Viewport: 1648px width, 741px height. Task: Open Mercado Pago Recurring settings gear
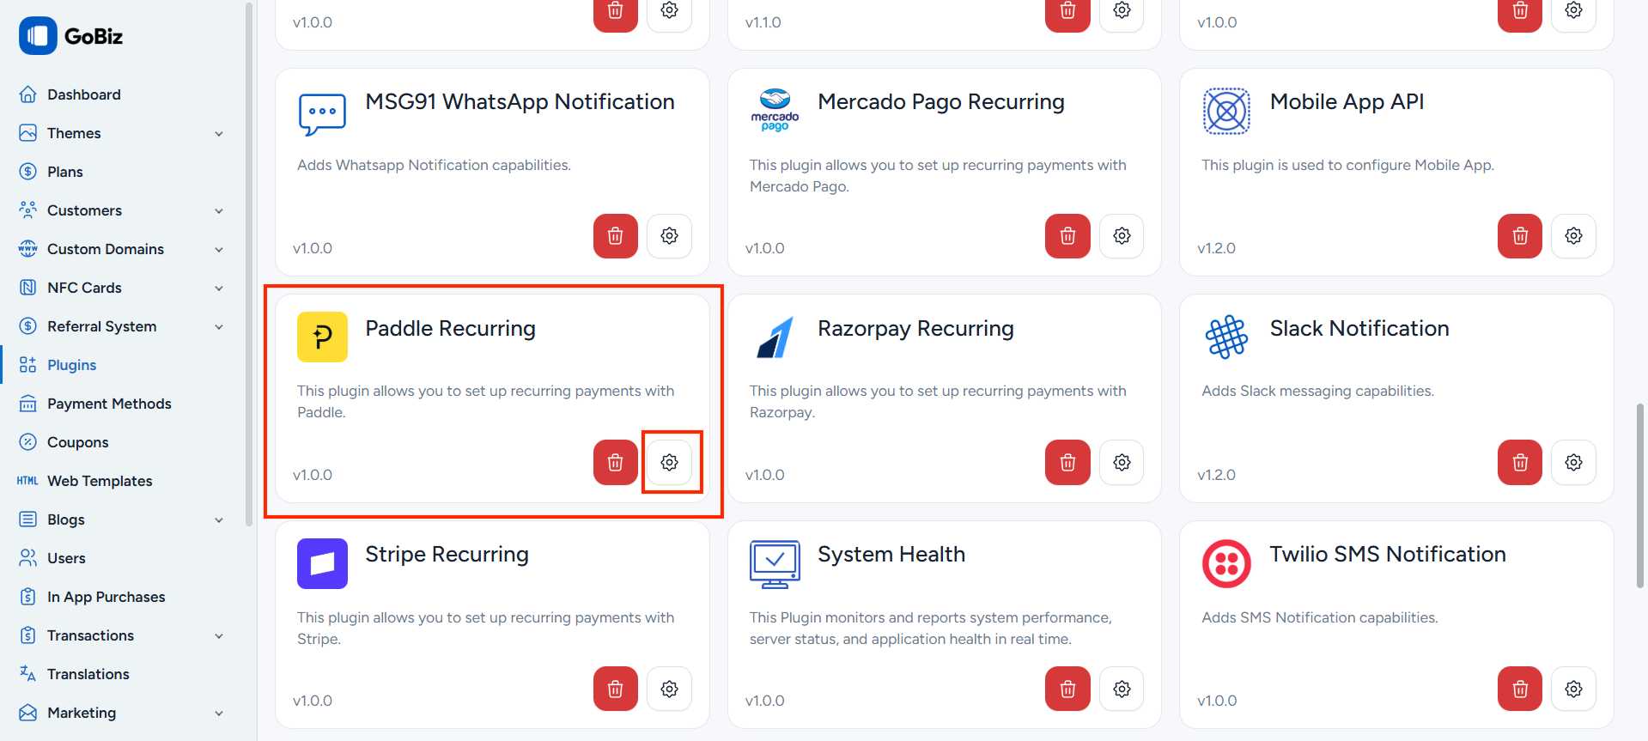point(1122,236)
